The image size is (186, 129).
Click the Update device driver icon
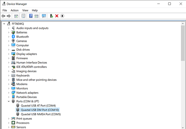coord(51,16)
